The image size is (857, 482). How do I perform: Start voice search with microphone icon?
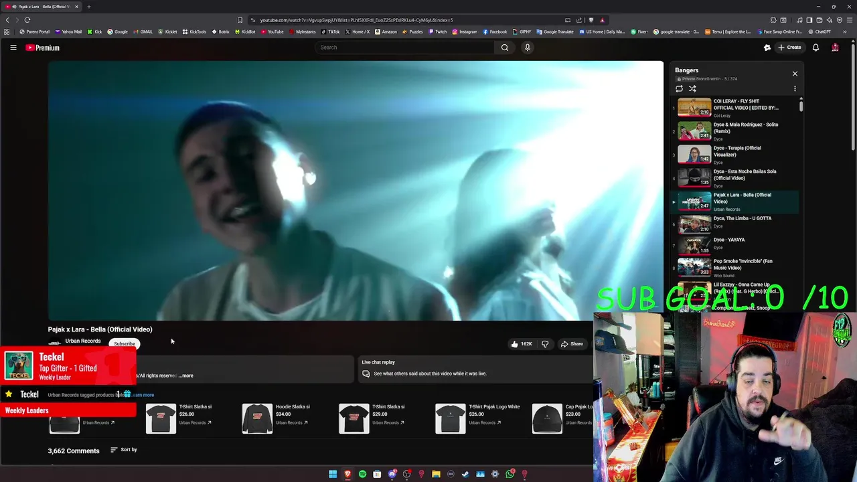coord(528,48)
